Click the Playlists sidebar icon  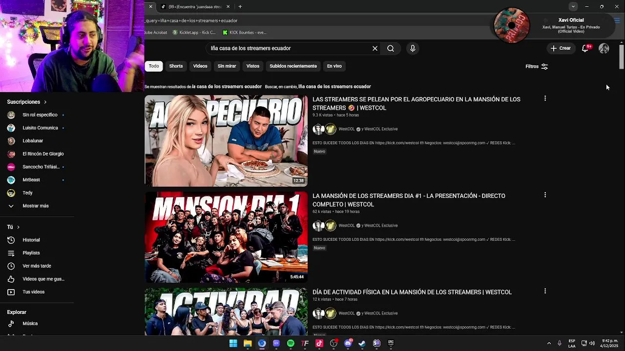coord(11,253)
